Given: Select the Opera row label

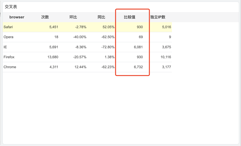Looking at the screenshot, I should coord(9,37).
